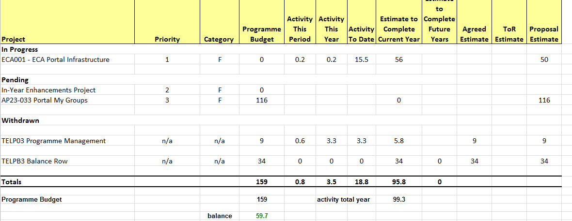
Task: Click the 99.3 activity total year value
Action: (398, 199)
